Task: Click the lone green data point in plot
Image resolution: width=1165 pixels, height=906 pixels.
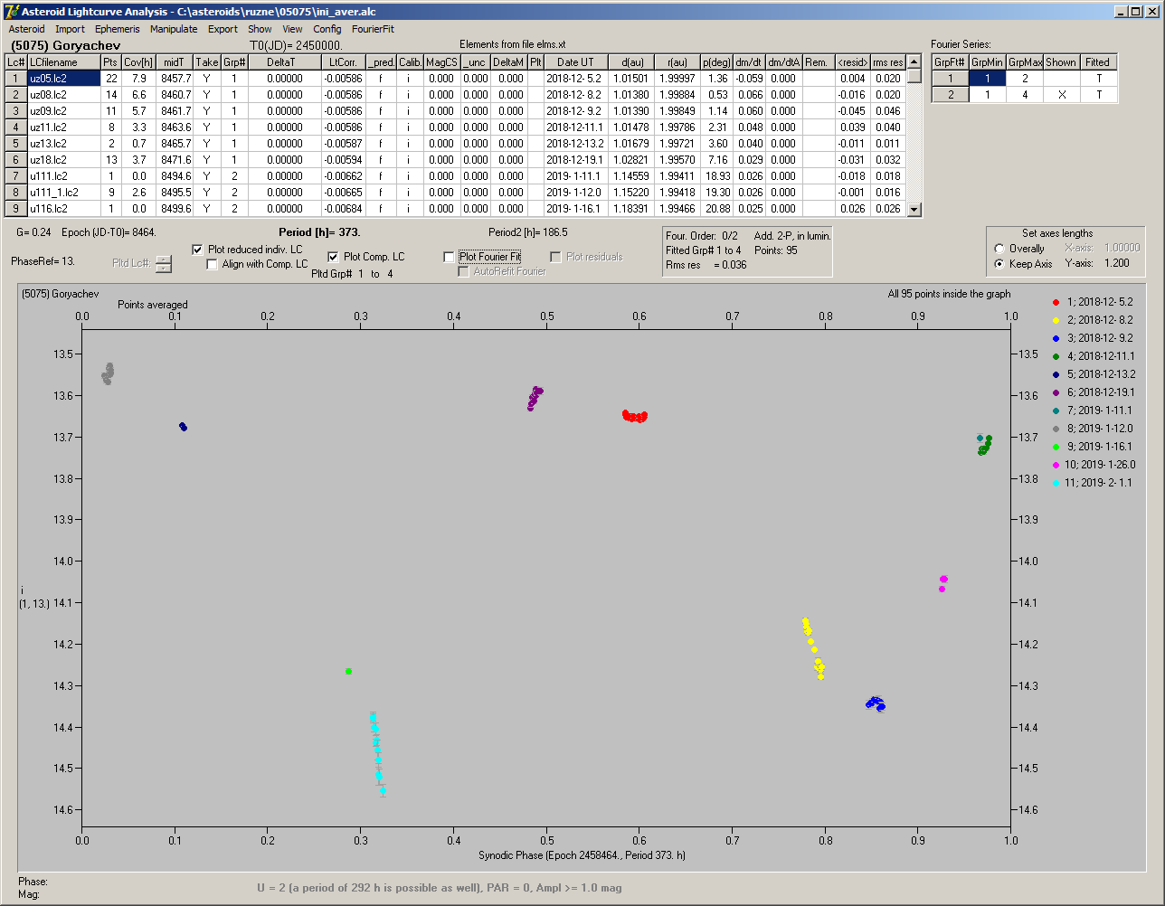Action: pyautogui.click(x=348, y=671)
